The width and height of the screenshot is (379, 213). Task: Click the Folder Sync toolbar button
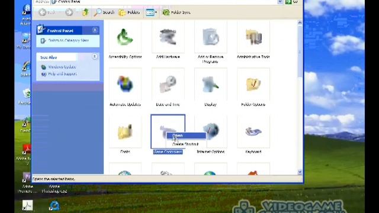point(176,12)
